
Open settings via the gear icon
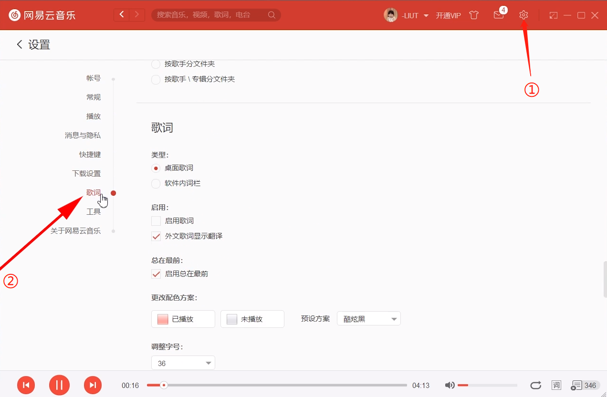click(x=523, y=15)
